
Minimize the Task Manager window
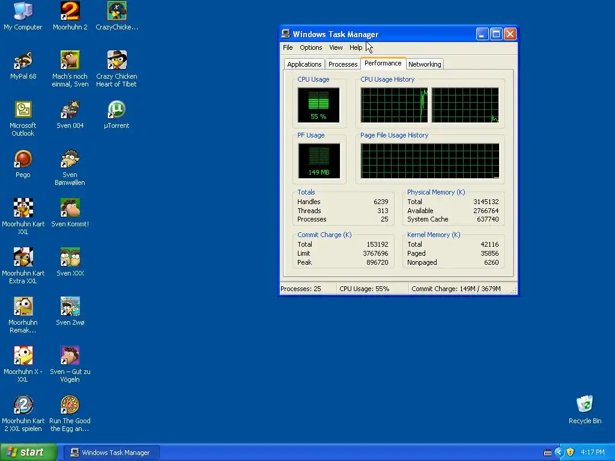482,34
